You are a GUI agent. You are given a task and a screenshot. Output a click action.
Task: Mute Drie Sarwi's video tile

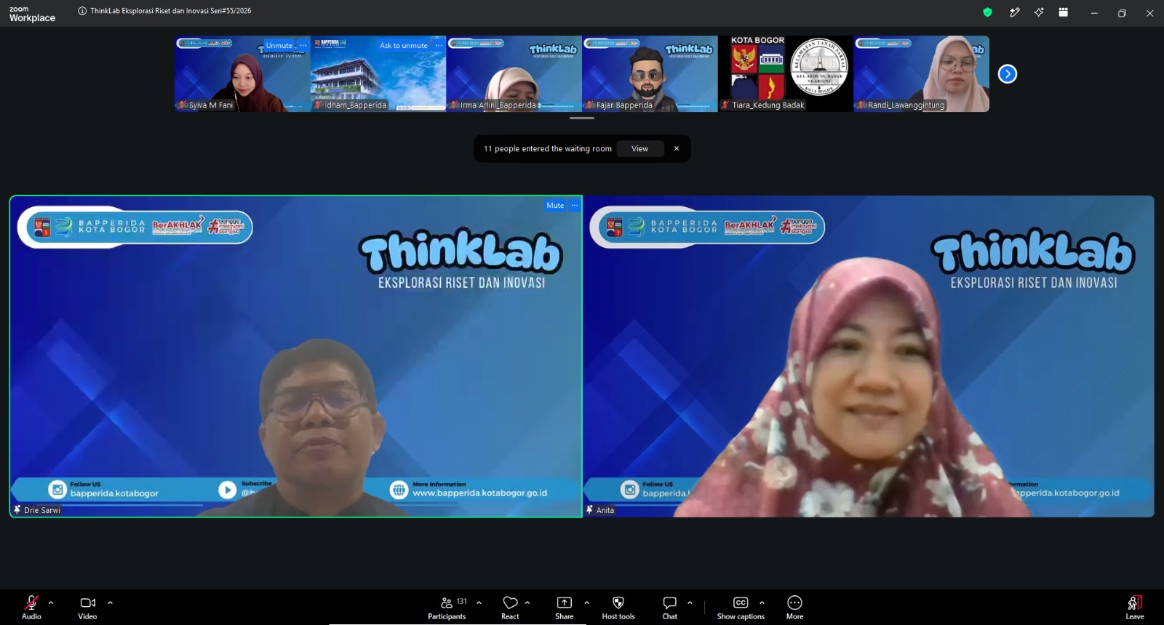[x=555, y=205]
